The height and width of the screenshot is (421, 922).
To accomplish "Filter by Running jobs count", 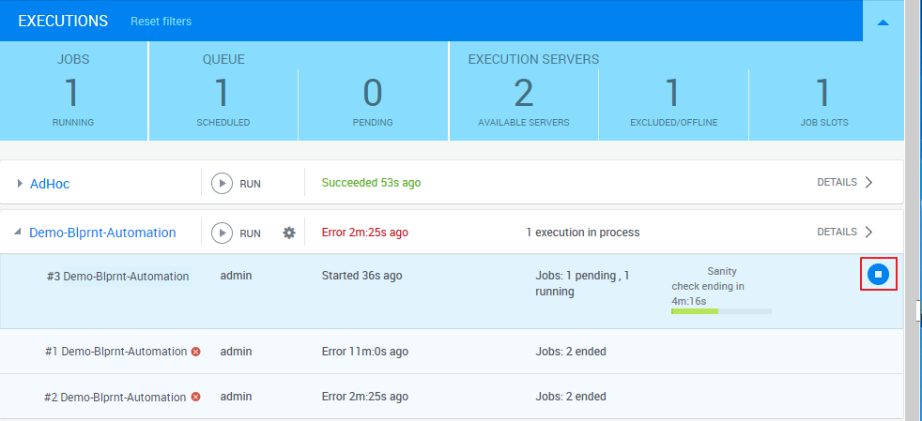I will click(72, 95).
